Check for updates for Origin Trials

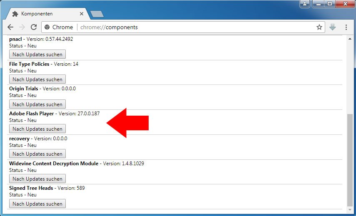coord(37,104)
